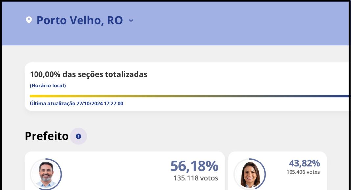Click the 43,82% vote percentage
Image resolution: width=351 pixels, height=190 pixels.
click(304, 163)
